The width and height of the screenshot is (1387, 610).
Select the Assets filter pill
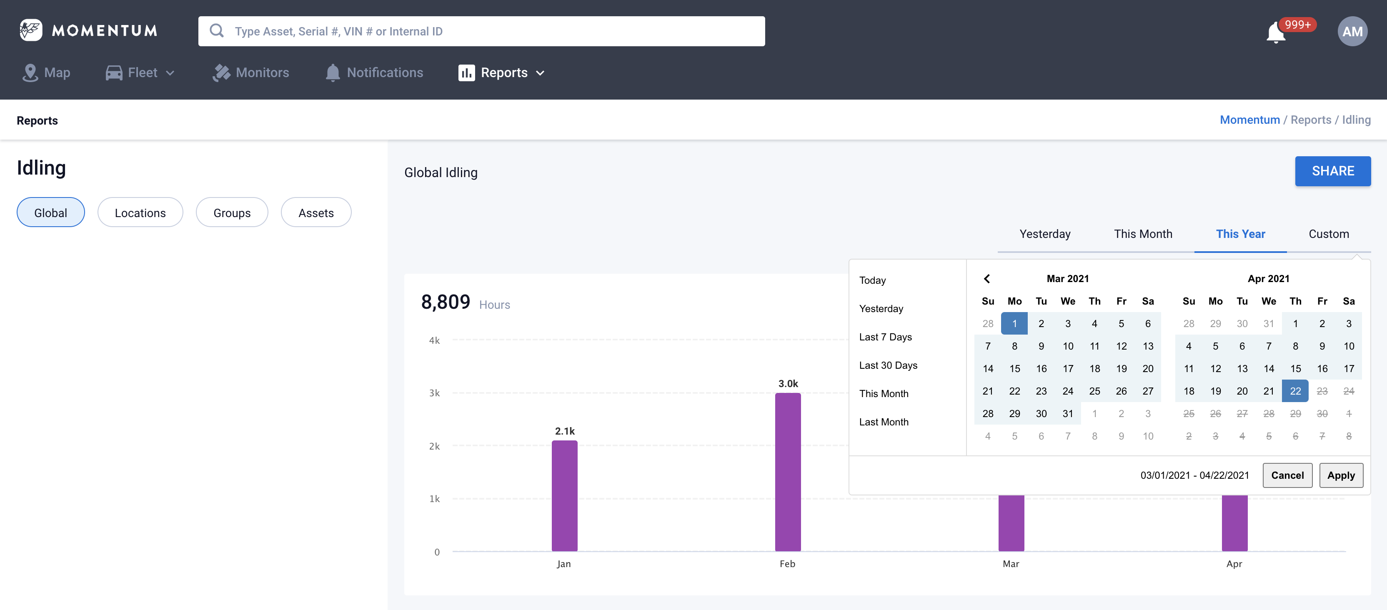(x=316, y=212)
